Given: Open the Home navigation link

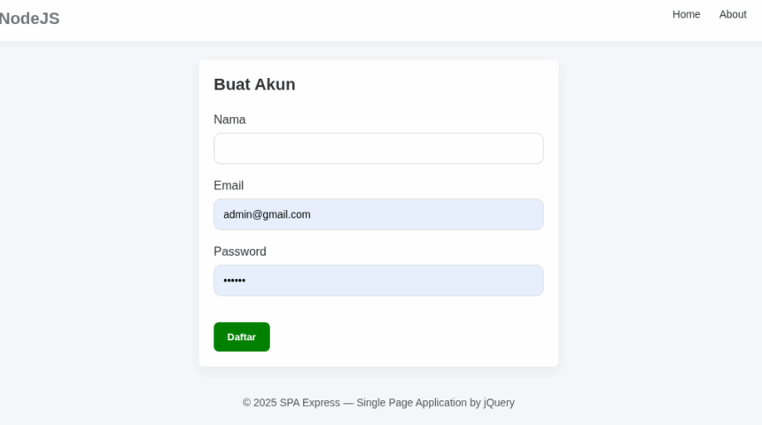Looking at the screenshot, I should pos(686,14).
